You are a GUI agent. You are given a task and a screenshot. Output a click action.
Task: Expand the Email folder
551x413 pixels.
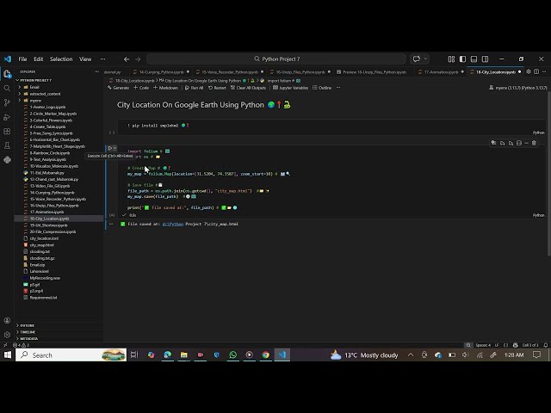pyautogui.click(x=34, y=87)
